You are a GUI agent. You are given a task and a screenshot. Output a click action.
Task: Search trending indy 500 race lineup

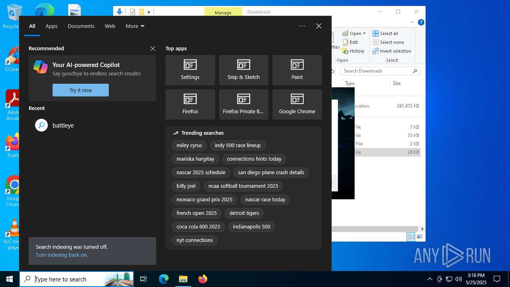(x=238, y=145)
